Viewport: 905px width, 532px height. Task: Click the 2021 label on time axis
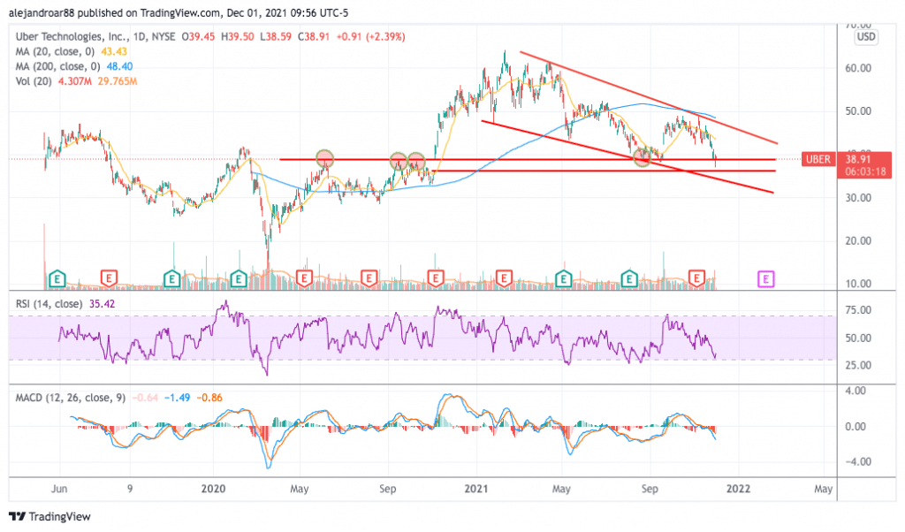[x=476, y=489]
